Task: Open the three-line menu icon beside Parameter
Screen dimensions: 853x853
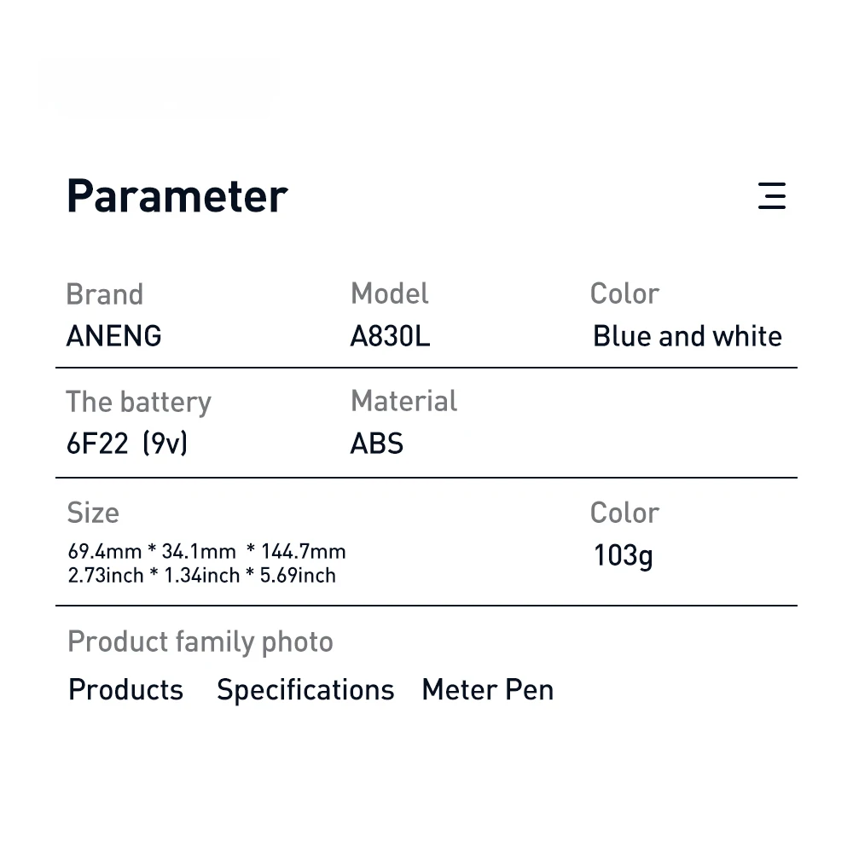Action: point(771,196)
